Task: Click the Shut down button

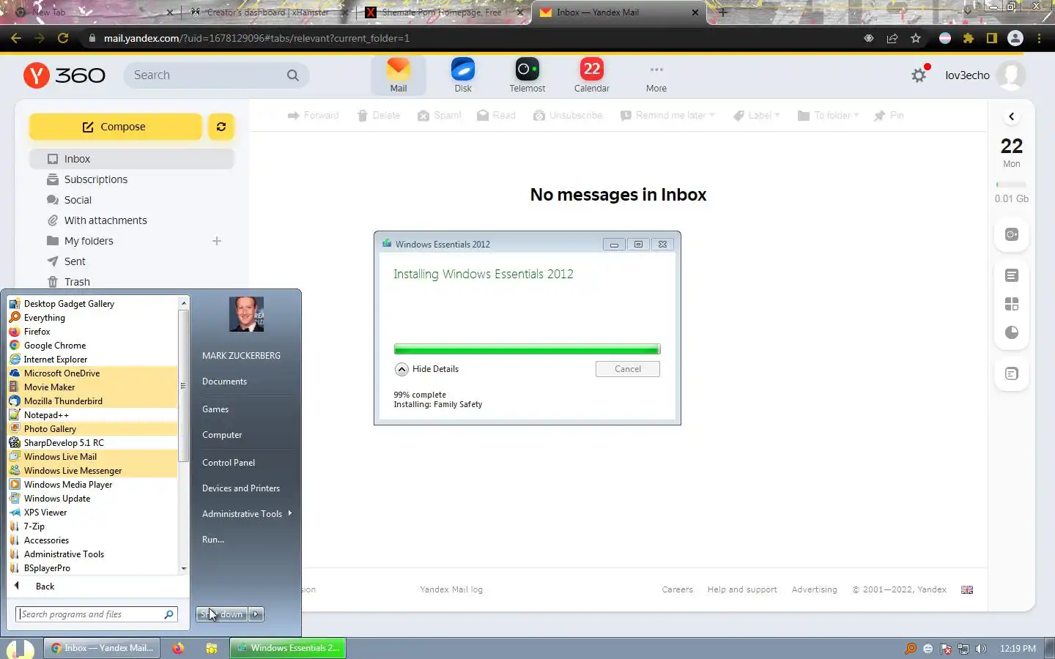Action: point(222,614)
